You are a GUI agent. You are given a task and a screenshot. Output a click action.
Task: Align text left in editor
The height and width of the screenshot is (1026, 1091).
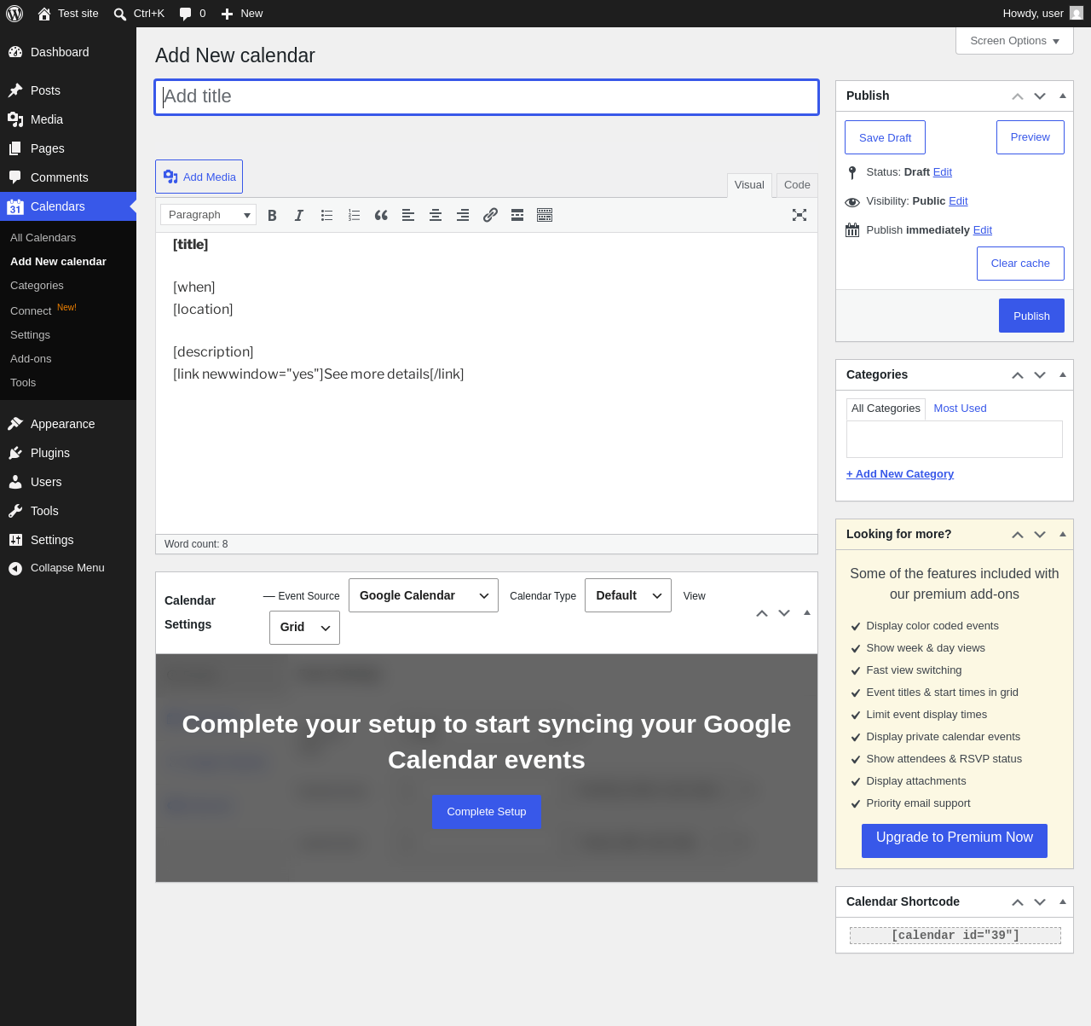pyautogui.click(x=408, y=215)
